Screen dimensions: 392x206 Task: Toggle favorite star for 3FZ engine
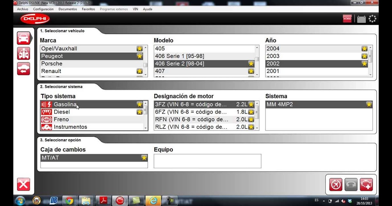251,104
